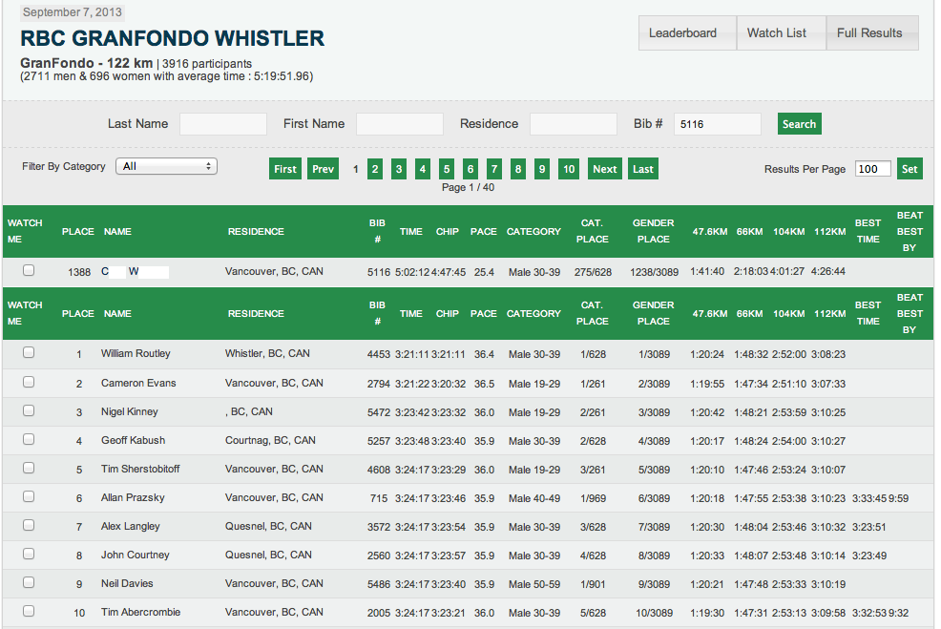Select Watch Me checkbox for Allan Prazsky

tap(29, 496)
